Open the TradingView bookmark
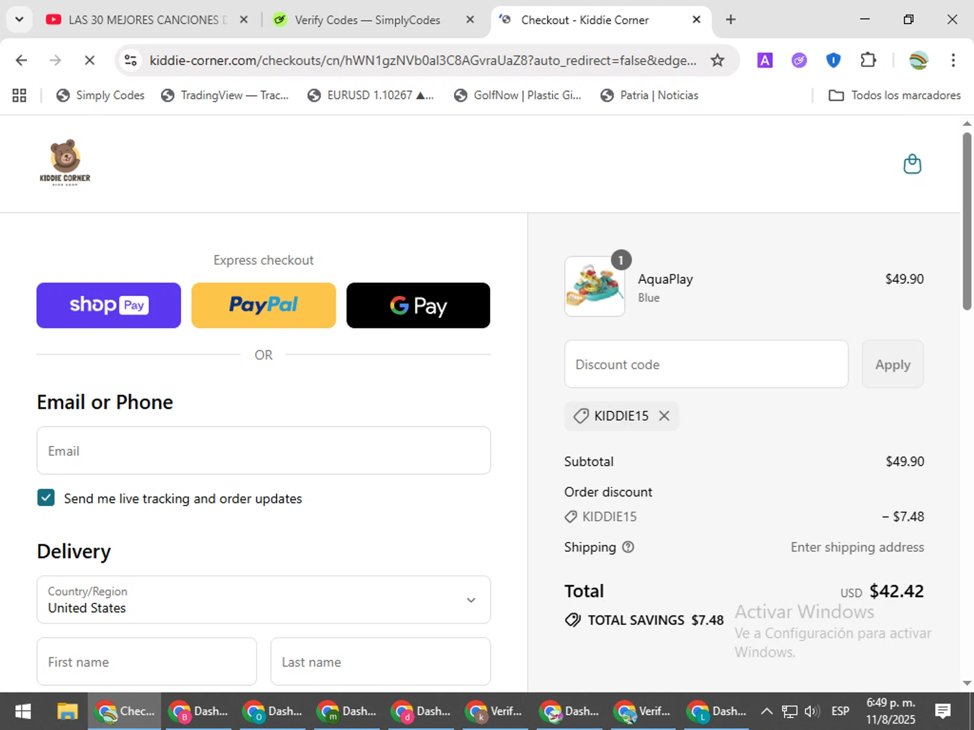Image resolution: width=974 pixels, height=730 pixels. click(225, 95)
